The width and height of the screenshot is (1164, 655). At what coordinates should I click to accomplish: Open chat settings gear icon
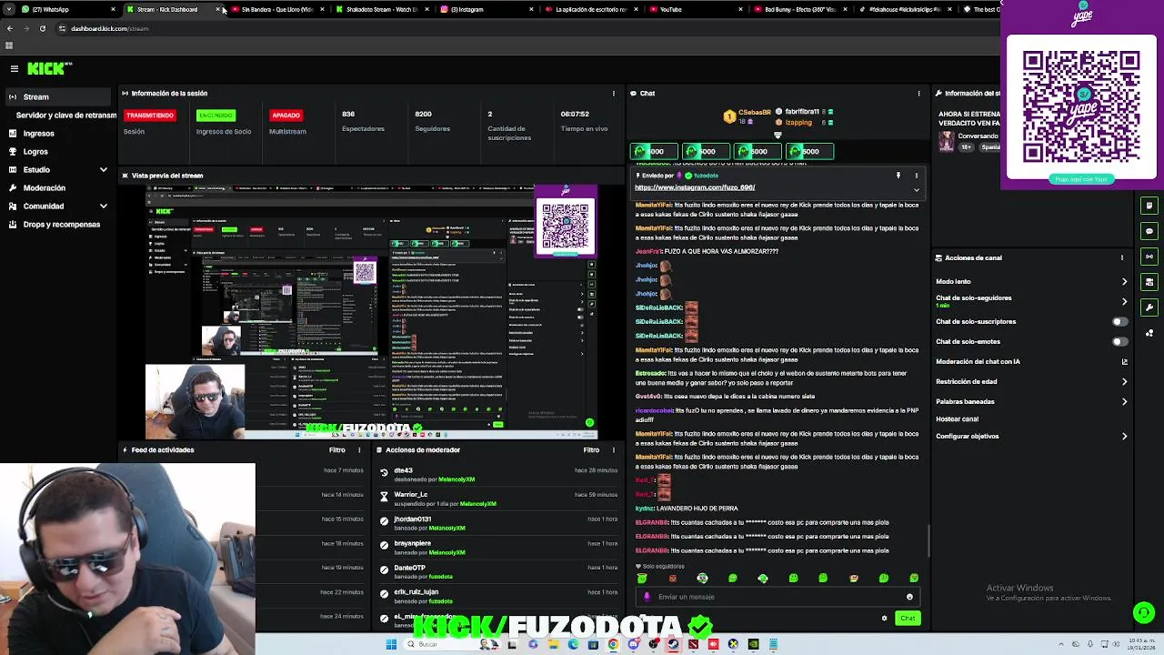pos(884,619)
